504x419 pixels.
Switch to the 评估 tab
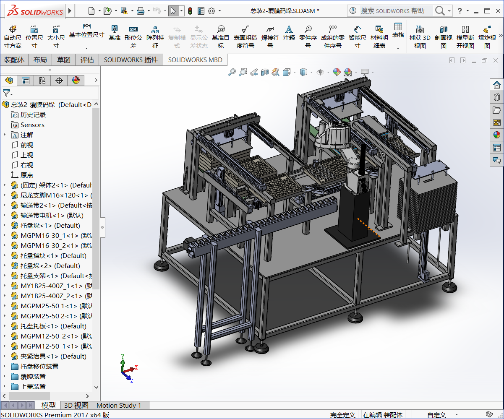pyautogui.click(x=87, y=60)
